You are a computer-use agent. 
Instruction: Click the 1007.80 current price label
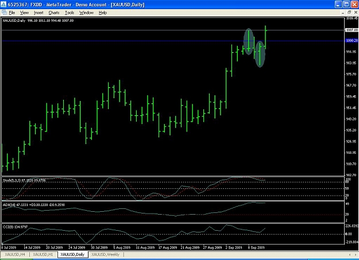click(x=352, y=30)
